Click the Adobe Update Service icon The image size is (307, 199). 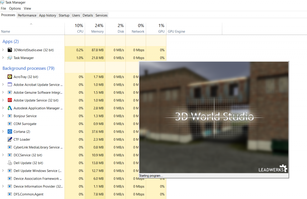click(x=10, y=100)
